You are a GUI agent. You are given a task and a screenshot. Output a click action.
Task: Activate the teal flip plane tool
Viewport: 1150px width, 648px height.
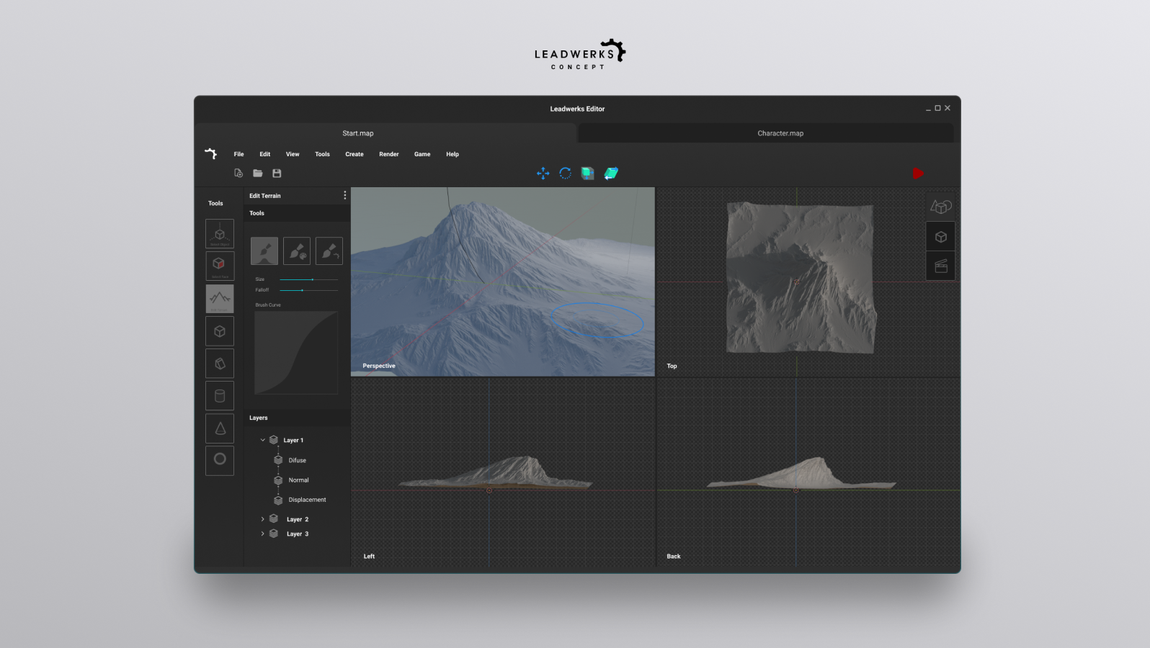tap(611, 174)
